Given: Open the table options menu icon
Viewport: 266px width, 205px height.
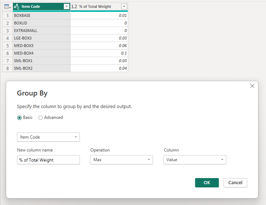Looking at the screenshot, I should coord(8,6).
